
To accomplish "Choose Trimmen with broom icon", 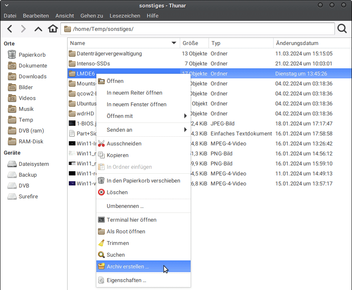I will (x=143, y=243).
